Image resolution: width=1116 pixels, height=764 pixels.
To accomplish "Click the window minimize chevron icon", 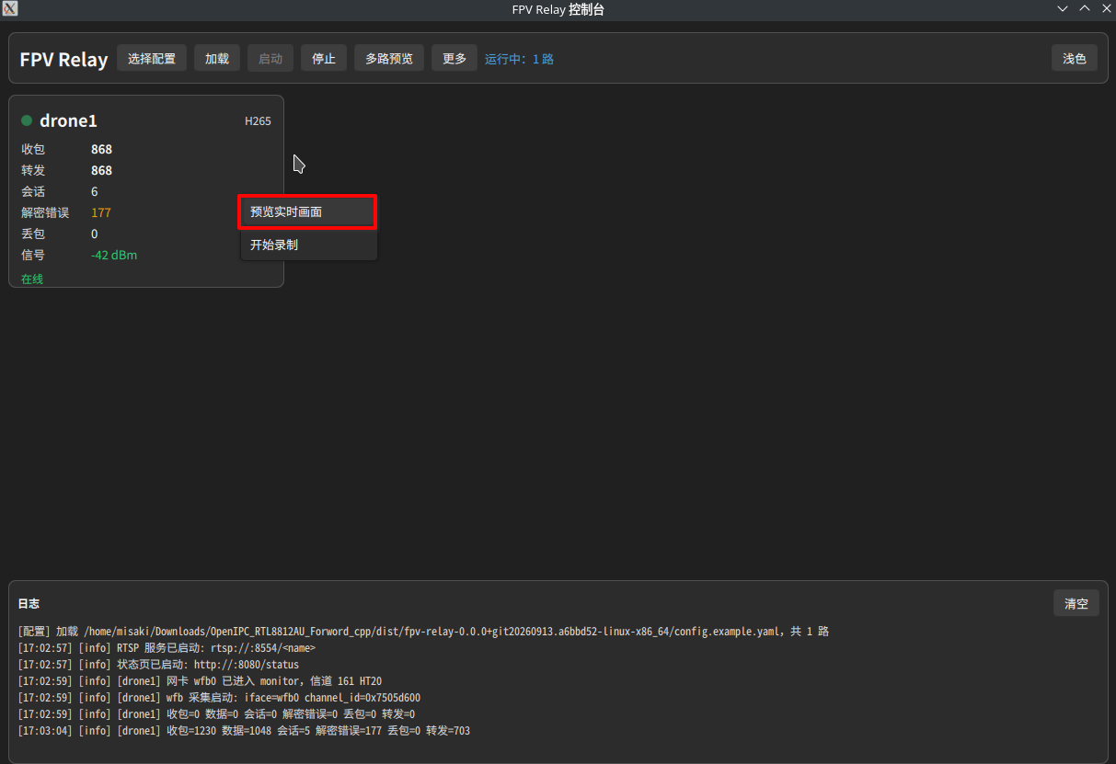I will 1063,9.
